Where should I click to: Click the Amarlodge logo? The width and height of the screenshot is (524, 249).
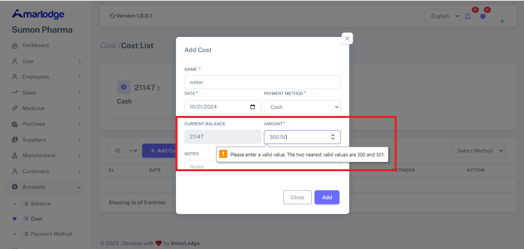[x=38, y=14]
